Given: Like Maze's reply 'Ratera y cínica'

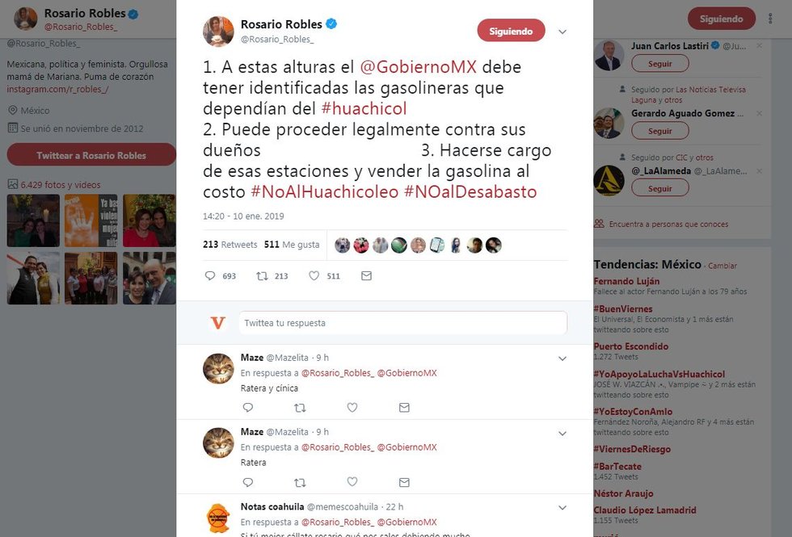Looking at the screenshot, I should [352, 407].
